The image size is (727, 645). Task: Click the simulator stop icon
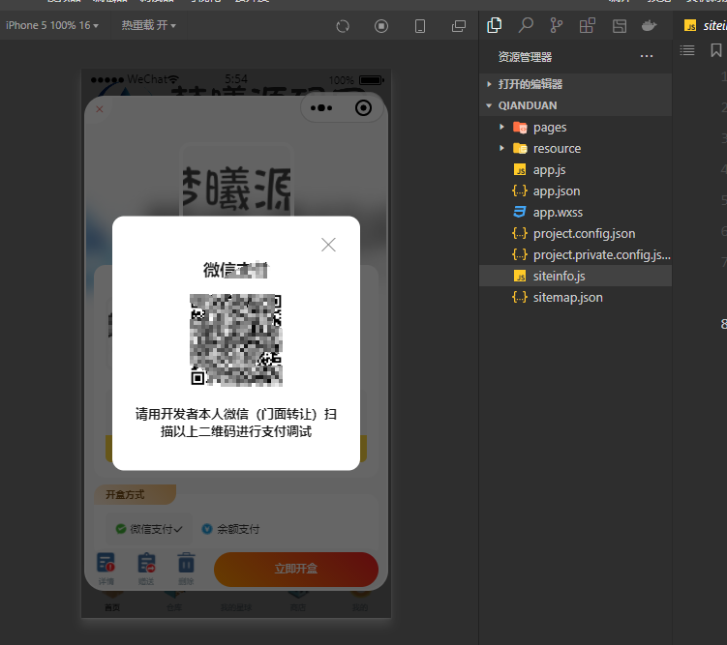[x=381, y=26]
